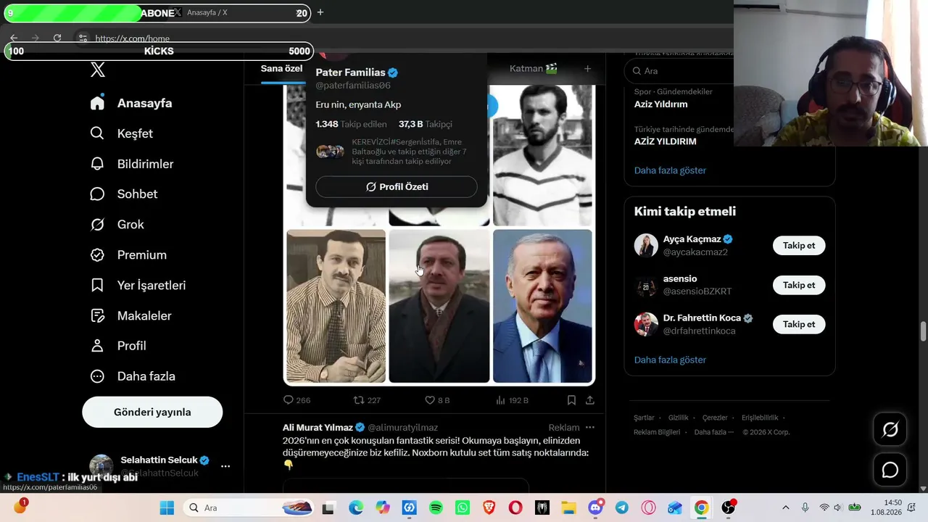Open more options on the Reklam post
Screen dimensions: 928x522
click(x=589, y=428)
